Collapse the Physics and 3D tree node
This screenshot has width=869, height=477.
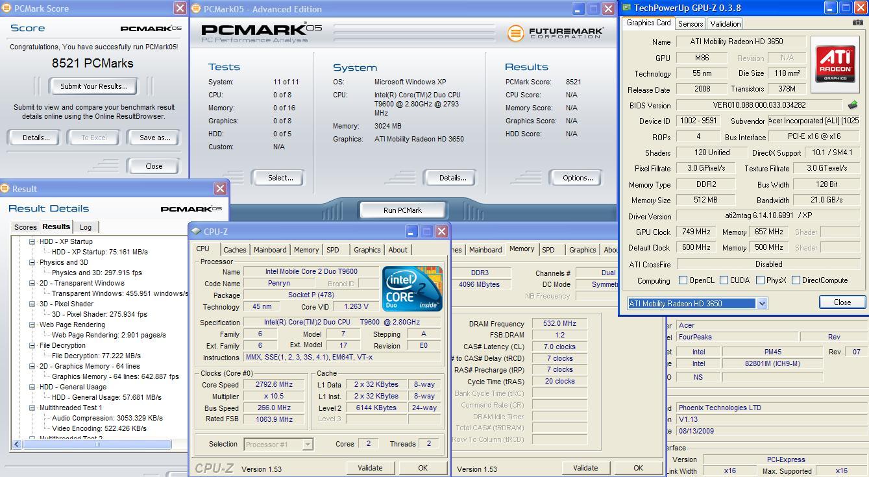[x=32, y=262]
